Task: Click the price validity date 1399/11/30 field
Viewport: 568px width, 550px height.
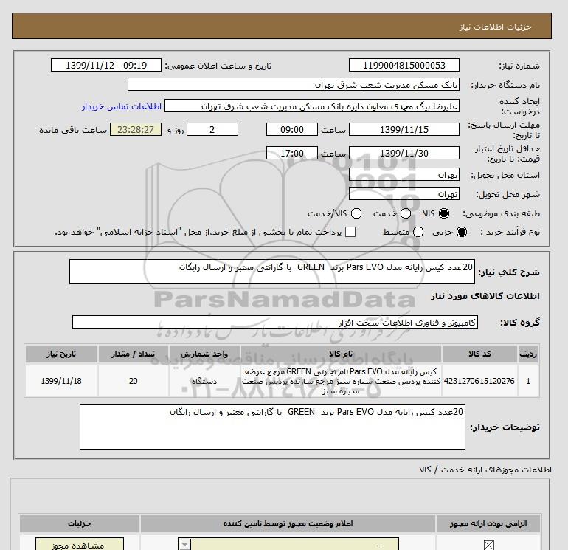Action: [403, 153]
